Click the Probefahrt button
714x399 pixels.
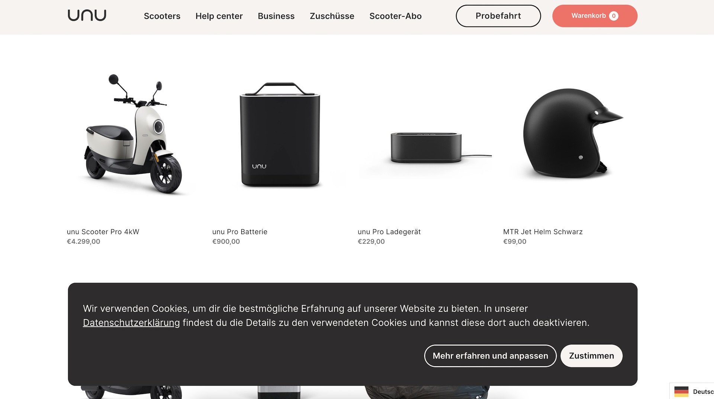pyautogui.click(x=498, y=16)
